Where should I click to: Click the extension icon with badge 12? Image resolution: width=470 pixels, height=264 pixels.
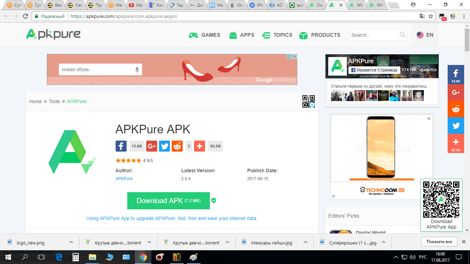pyautogui.click(x=442, y=16)
